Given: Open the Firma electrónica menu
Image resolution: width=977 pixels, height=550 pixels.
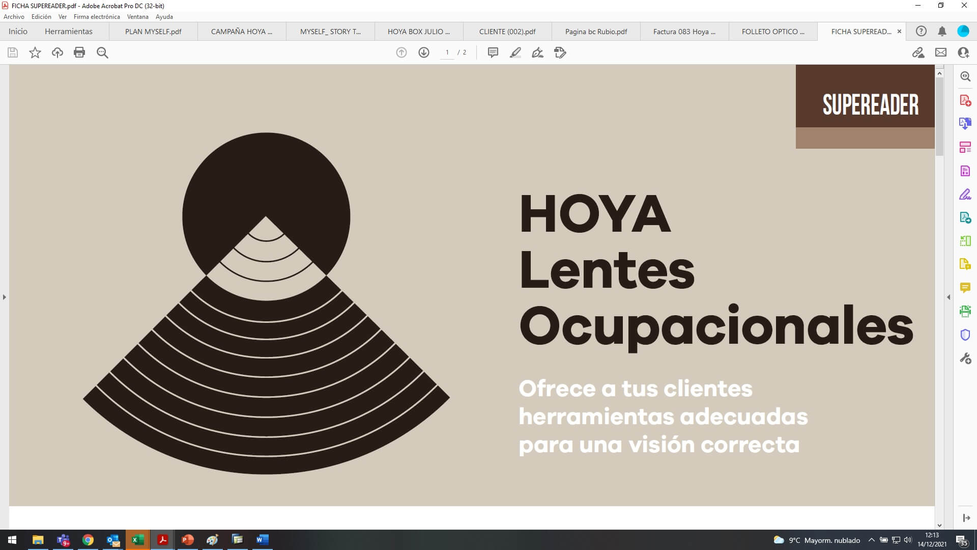Looking at the screenshot, I should (x=97, y=17).
